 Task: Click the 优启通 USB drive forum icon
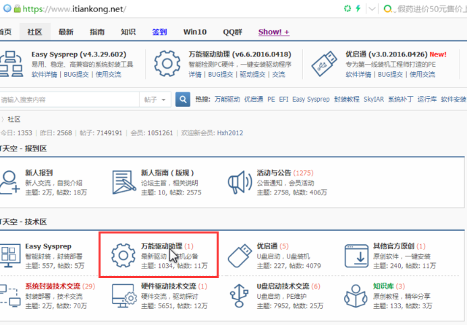click(x=240, y=256)
